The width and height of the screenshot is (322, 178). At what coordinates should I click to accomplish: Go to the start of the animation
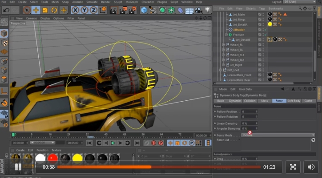(89, 143)
